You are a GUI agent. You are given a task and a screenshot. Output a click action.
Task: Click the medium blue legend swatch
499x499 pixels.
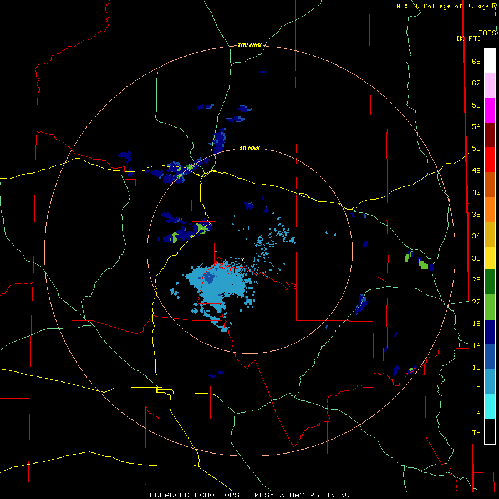[490, 357]
